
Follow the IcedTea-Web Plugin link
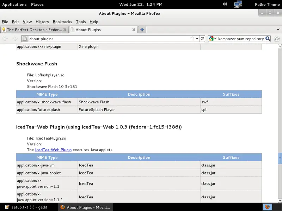point(53,150)
